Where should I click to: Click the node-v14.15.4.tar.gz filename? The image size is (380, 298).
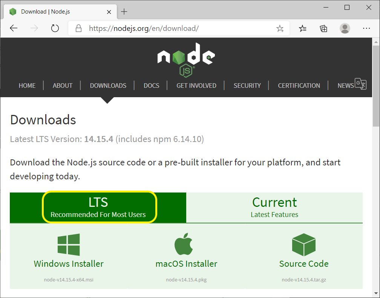point(304,280)
